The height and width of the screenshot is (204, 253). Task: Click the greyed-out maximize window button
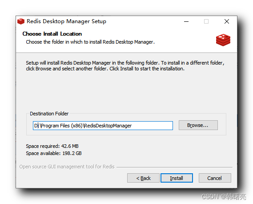(206, 21)
